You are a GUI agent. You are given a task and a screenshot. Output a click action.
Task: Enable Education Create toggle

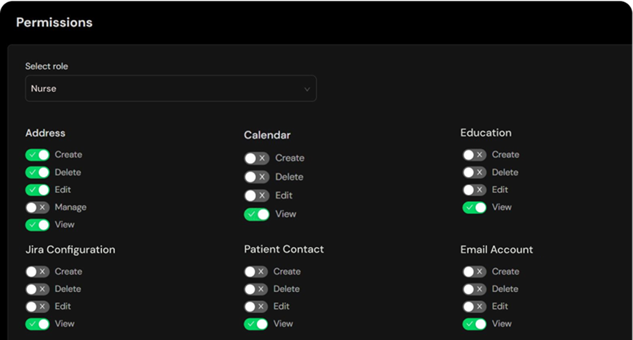(x=474, y=155)
